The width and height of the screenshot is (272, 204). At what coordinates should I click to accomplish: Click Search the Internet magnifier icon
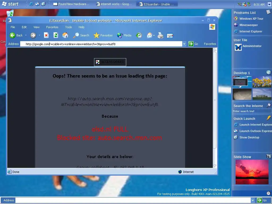[269, 105]
